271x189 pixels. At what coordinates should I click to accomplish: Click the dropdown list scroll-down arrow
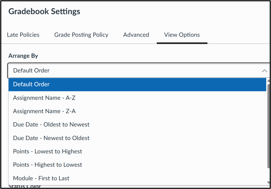(268, 183)
